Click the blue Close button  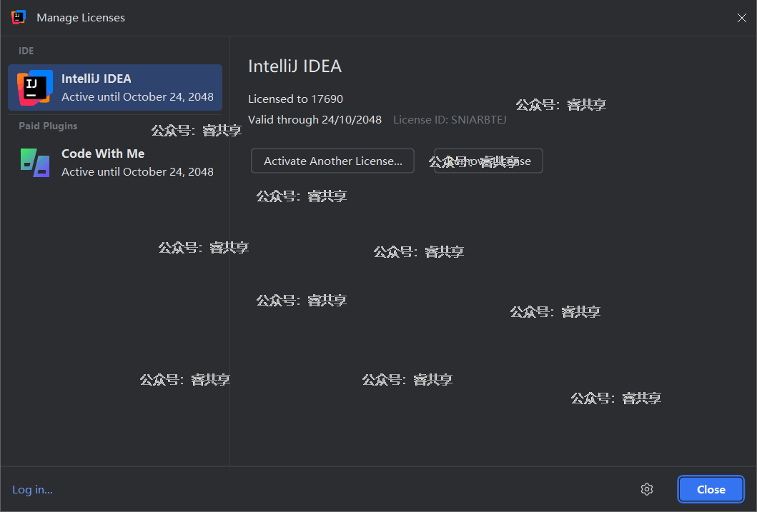click(x=711, y=489)
